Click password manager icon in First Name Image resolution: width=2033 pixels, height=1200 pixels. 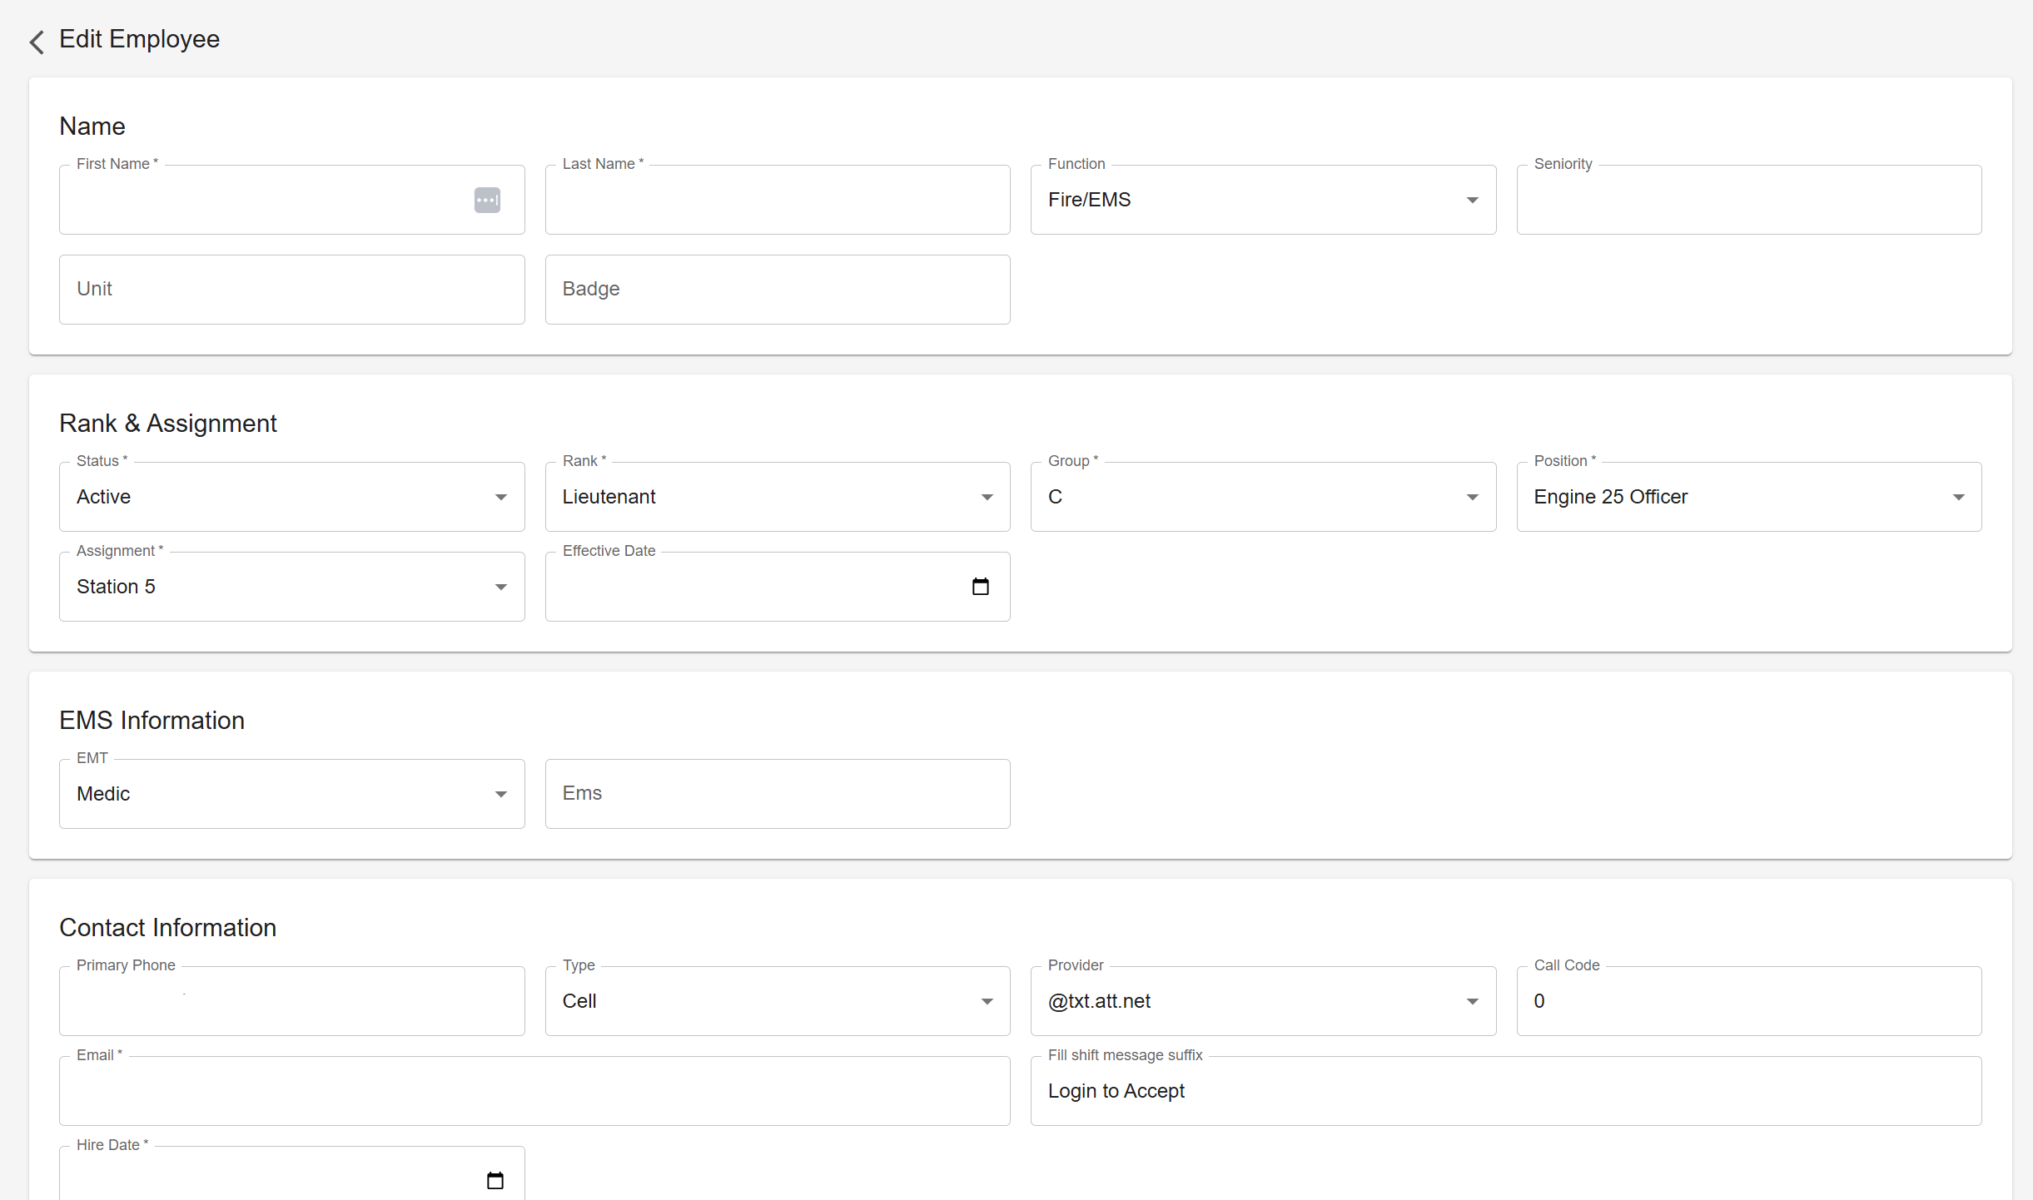pos(487,200)
